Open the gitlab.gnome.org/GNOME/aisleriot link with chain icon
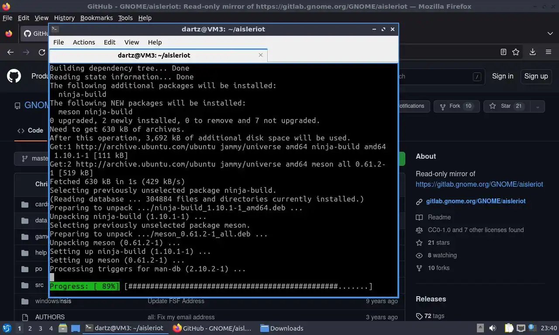Screen dimensions: 559x335 [x=476, y=201]
